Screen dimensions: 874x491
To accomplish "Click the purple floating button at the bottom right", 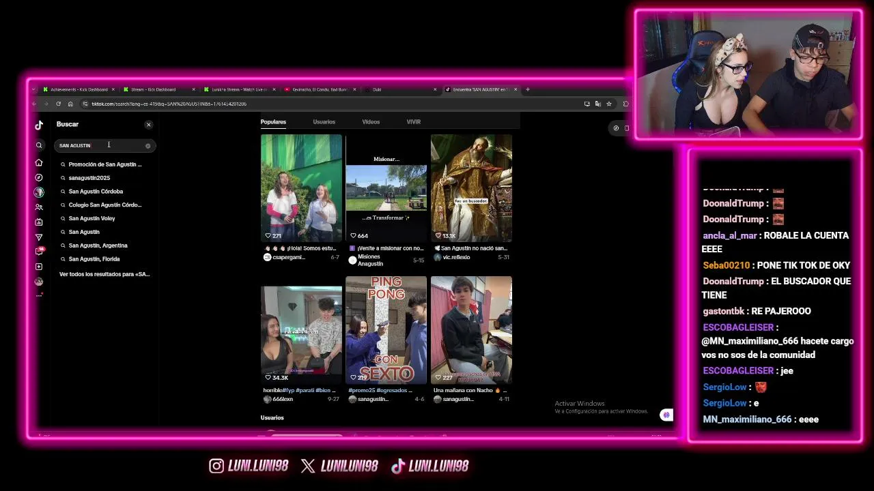I will coord(666,415).
